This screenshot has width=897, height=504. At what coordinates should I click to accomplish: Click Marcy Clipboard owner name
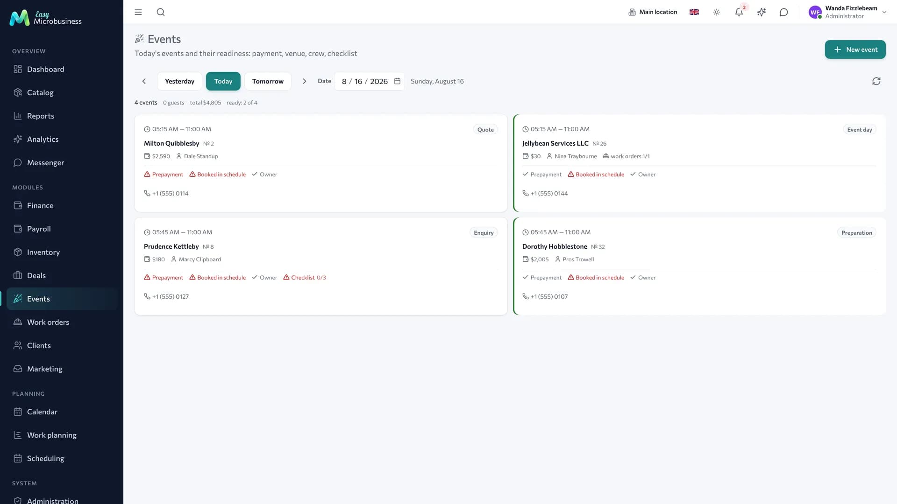(200, 259)
